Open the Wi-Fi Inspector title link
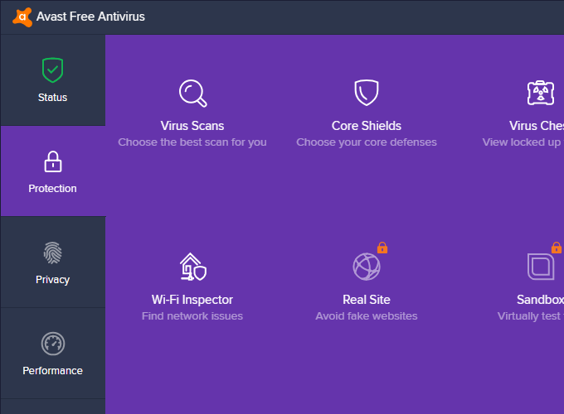The image size is (564, 414). (192, 300)
